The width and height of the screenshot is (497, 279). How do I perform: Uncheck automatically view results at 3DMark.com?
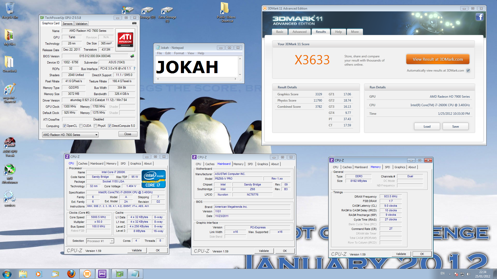click(x=468, y=71)
